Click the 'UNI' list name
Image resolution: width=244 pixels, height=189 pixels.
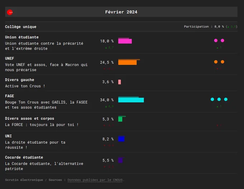click(8, 136)
